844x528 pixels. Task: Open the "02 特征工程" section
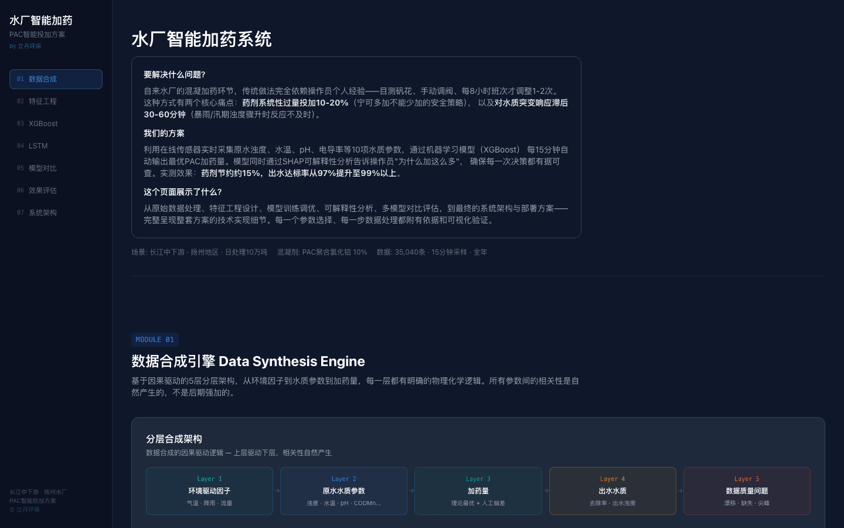tap(56, 101)
